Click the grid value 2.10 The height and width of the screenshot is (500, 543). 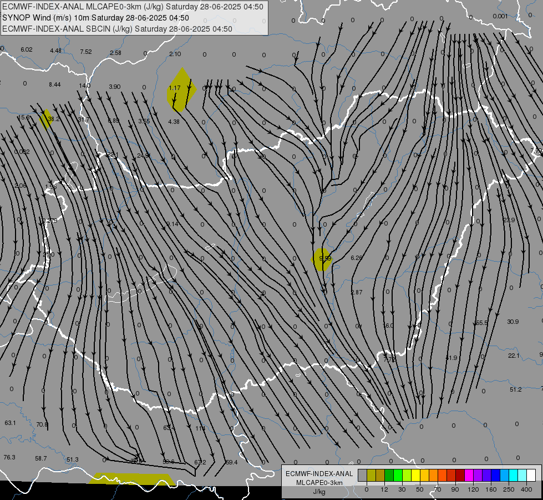175,54
